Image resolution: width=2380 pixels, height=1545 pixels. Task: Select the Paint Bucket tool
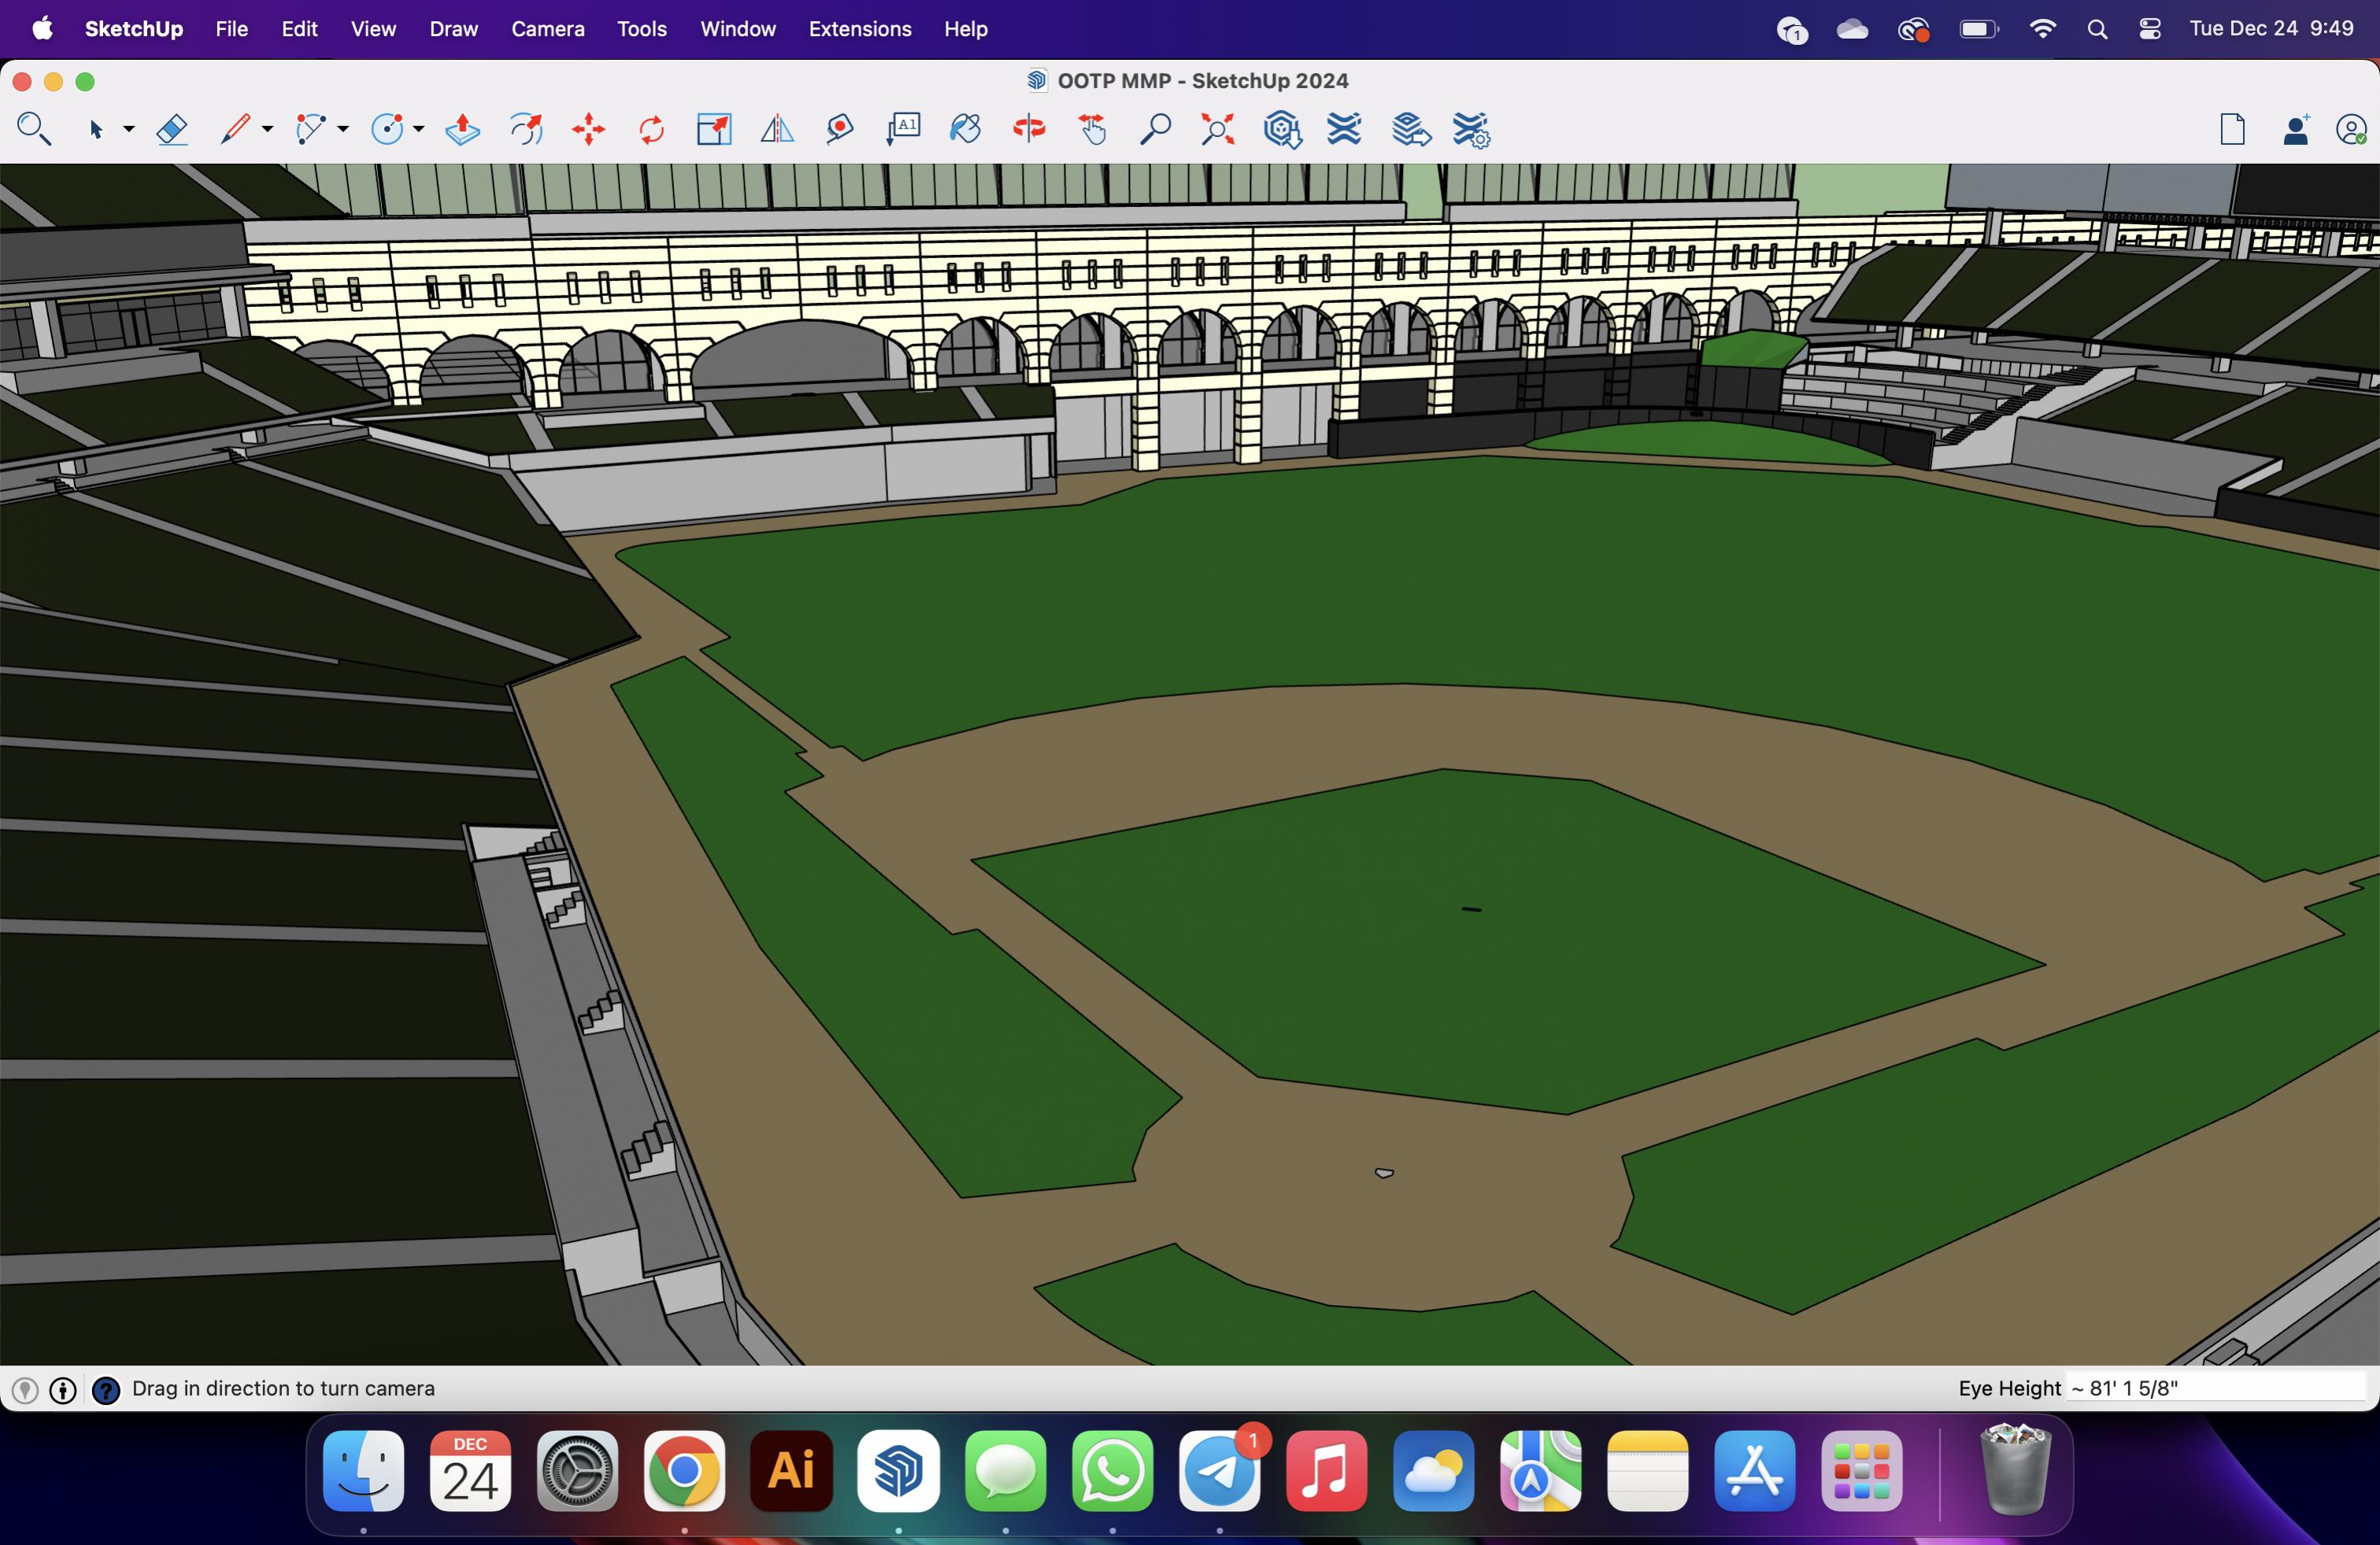[x=966, y=129]
